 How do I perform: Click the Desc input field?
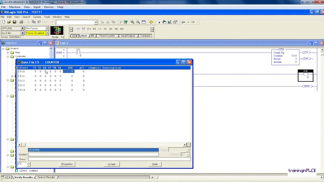point(109,159)
